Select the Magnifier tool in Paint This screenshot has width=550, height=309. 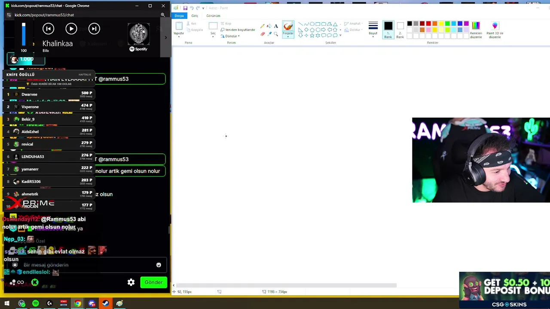coord(276,34)
